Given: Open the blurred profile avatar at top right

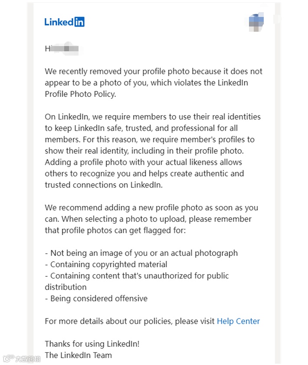Looking at the screenshot, I should 257,22.
